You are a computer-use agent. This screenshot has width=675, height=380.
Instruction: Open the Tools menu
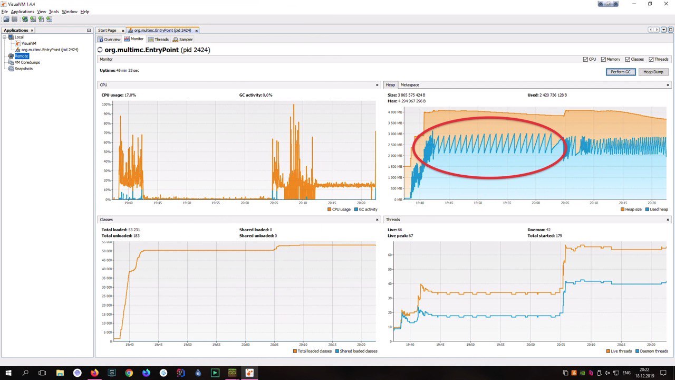(x=54, y=12)
